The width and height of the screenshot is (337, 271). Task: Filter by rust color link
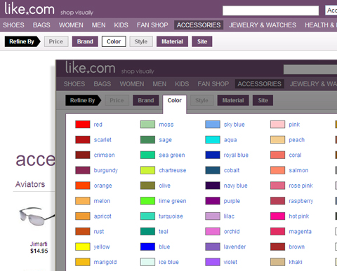point(99,232)
